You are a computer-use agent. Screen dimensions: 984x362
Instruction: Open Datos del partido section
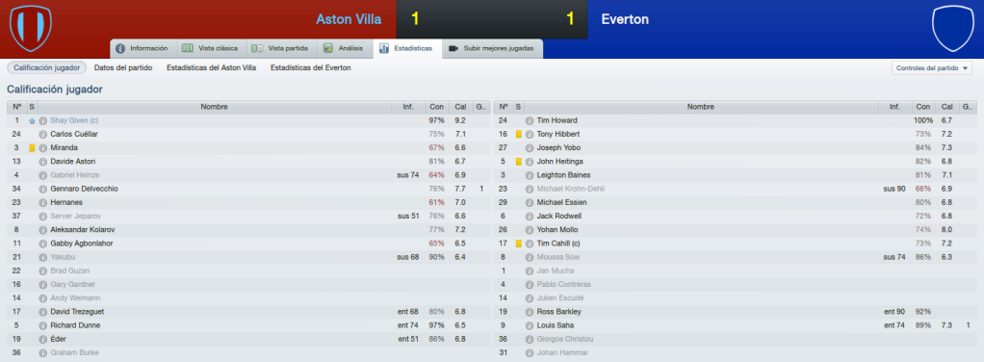[123, 67]
